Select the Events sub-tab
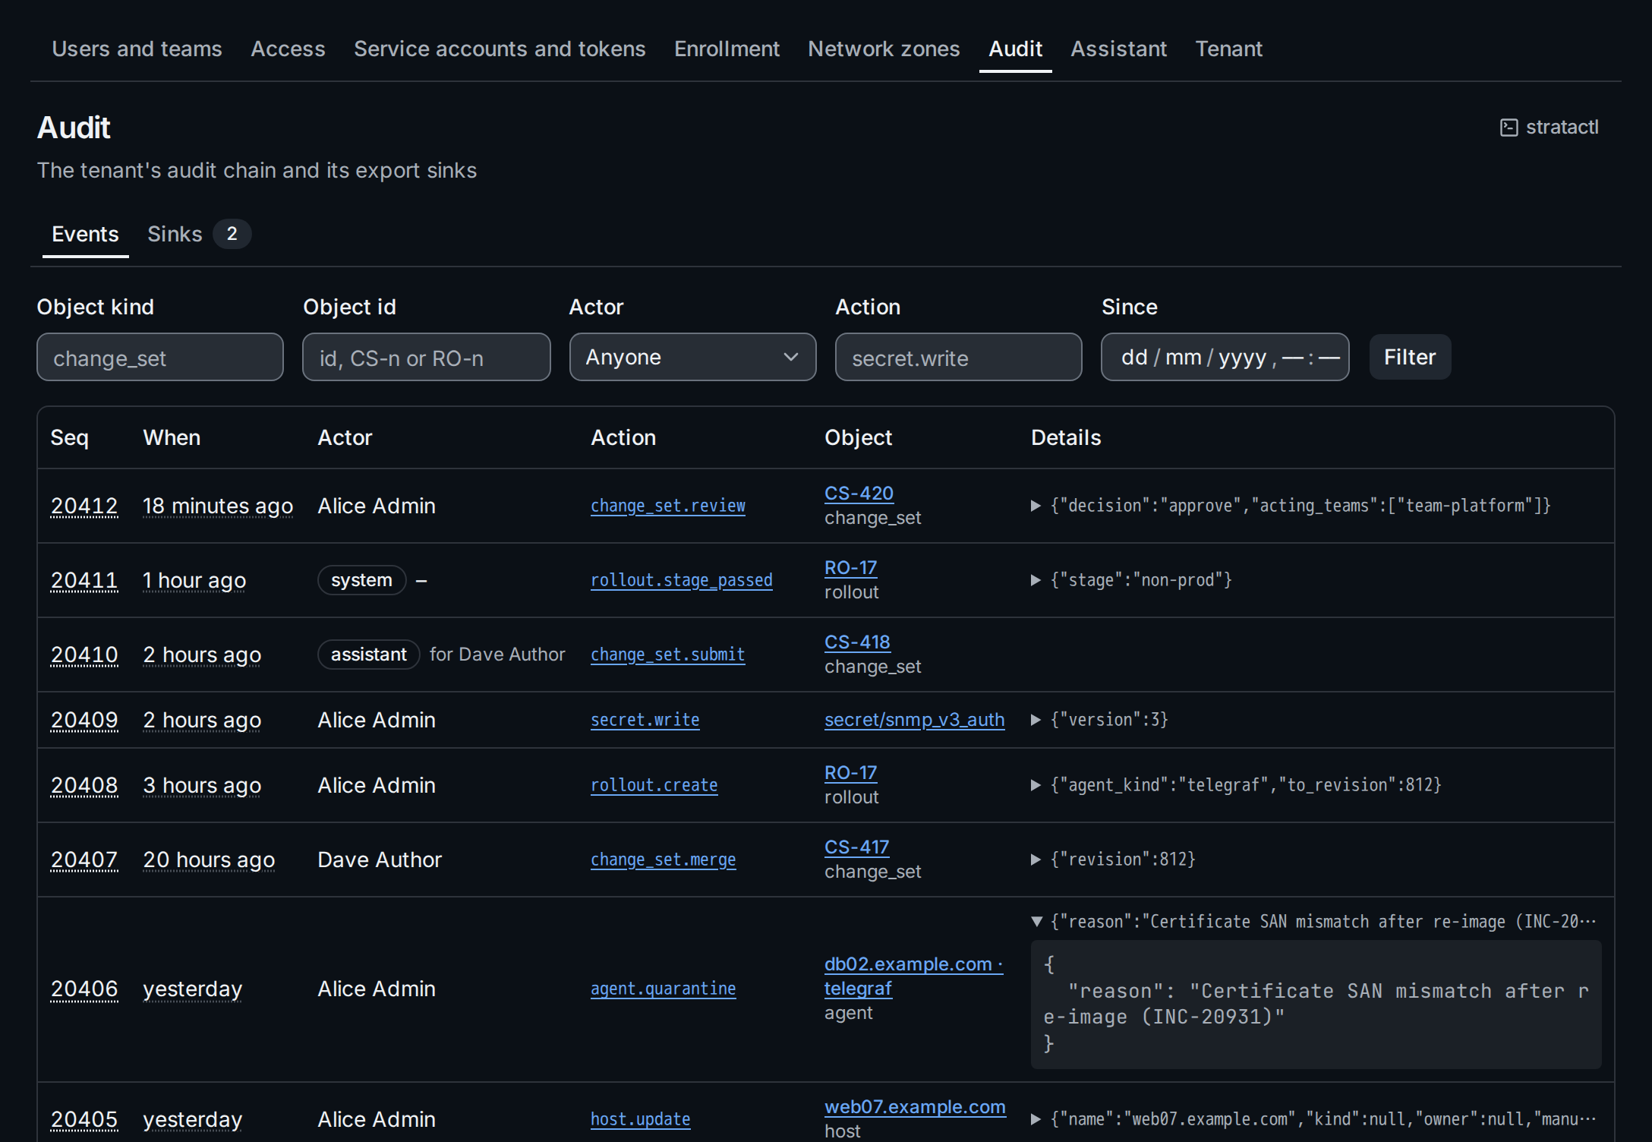The image size is (1652, 1142). tap(85, 234)
